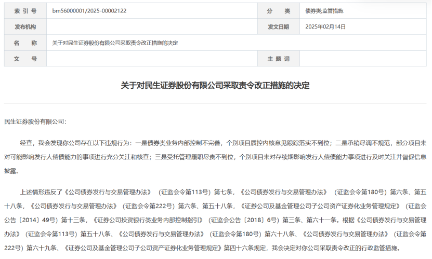Click the category value 债券类;监管措施
The image size is (432, 259).
tap(324, 11)
